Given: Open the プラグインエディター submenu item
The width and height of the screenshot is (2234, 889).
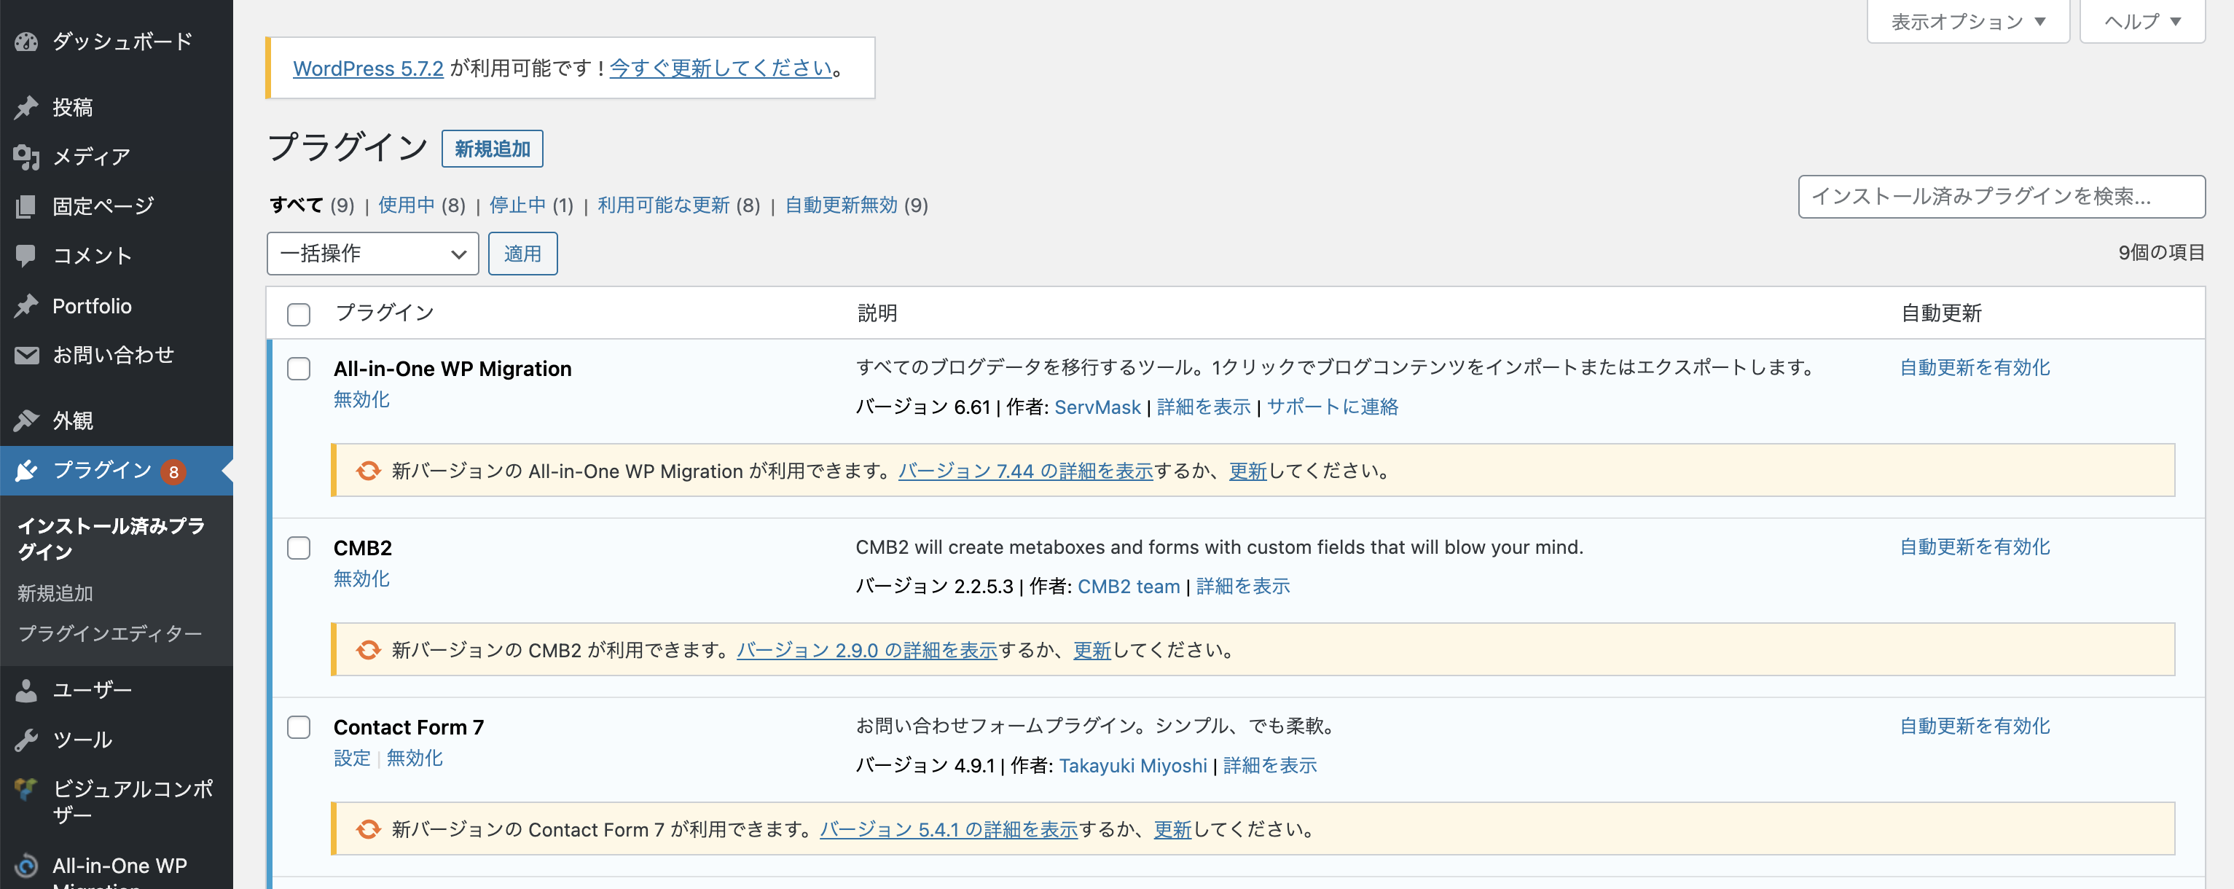Looking at the screenshot, I should [110, 634].
